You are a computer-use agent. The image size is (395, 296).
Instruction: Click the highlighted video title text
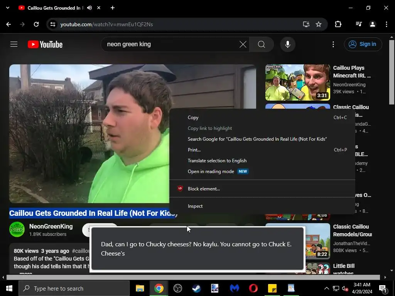coord(93,213)
